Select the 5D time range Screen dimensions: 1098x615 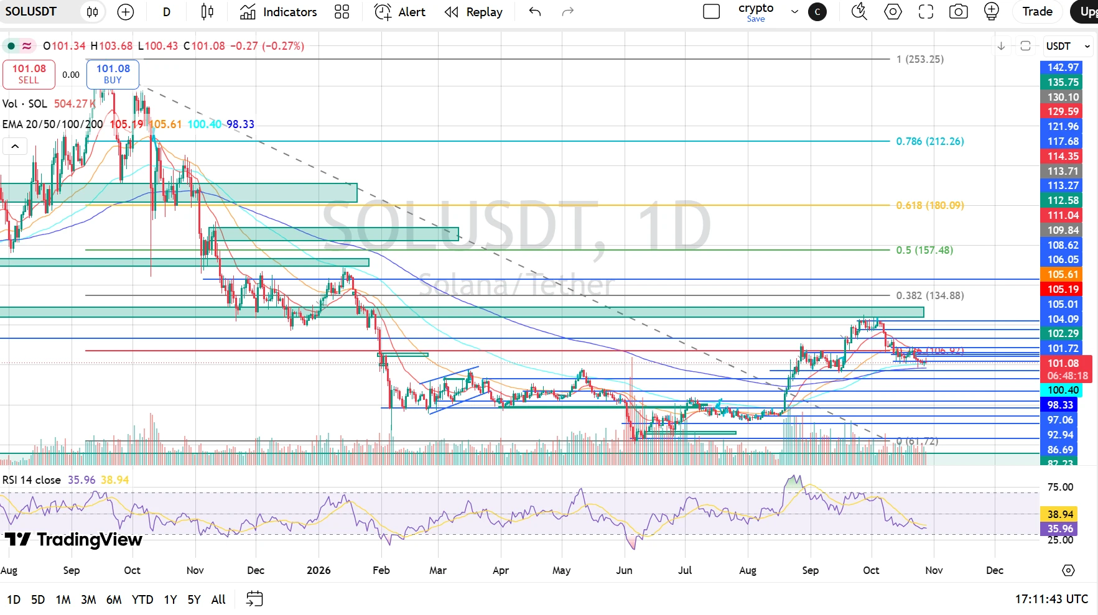point(38,599)
